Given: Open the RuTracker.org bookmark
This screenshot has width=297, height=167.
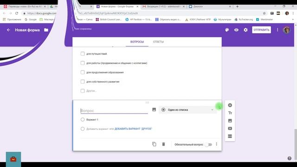Looking at the screenshot, I should pyautogui.click(x=244, y=19).
